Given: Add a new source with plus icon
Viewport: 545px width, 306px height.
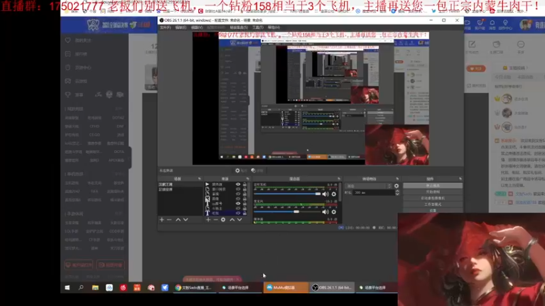Looking at the screenshot, I should click(208, 220).
